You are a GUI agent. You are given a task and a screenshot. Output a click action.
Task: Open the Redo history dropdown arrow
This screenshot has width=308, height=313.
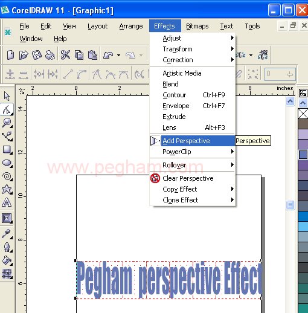141,55
